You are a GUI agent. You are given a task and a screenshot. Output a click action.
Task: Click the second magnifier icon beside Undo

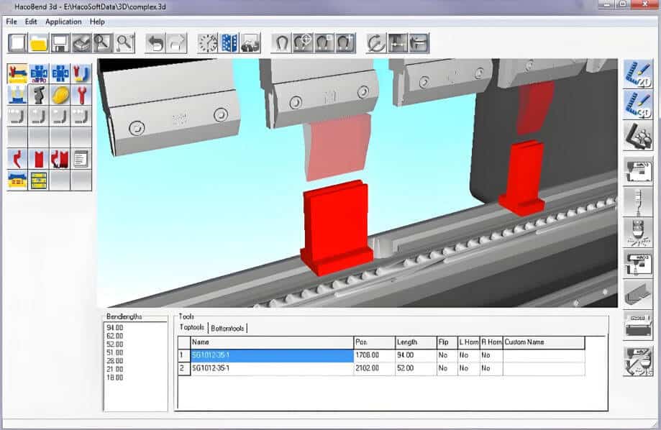pos(124,43)
